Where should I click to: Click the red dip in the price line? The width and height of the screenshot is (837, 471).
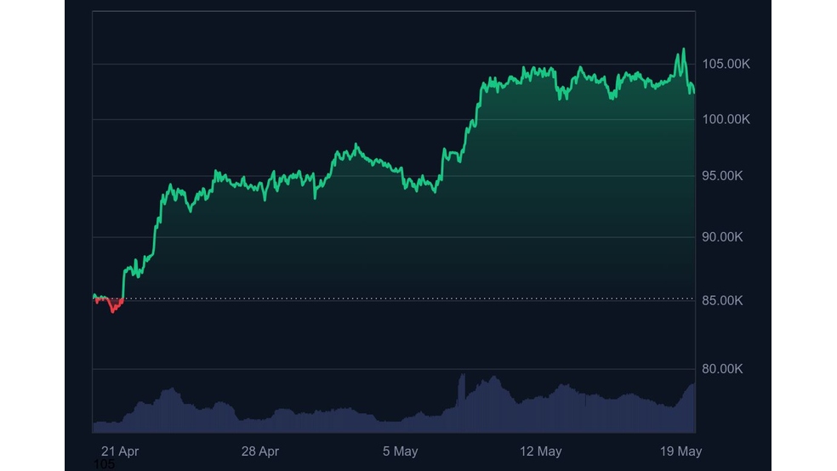[x=111, y=305]
